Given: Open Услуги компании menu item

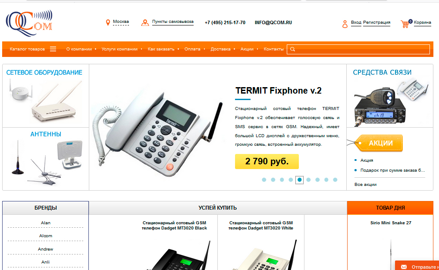Looking at the screenshot, I should (119, 49).
